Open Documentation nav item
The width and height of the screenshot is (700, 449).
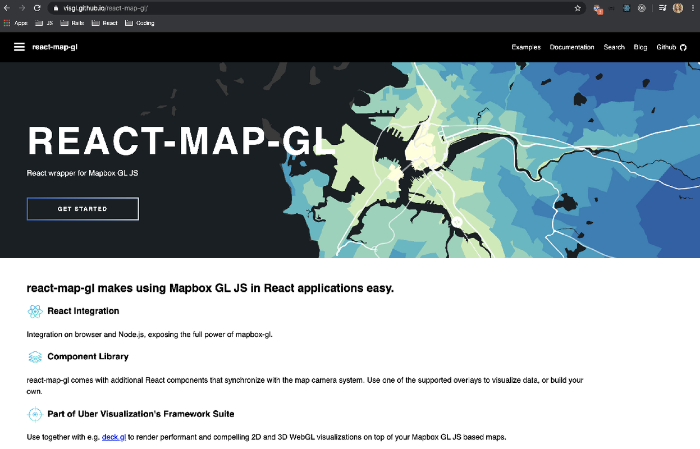[572, 47]
